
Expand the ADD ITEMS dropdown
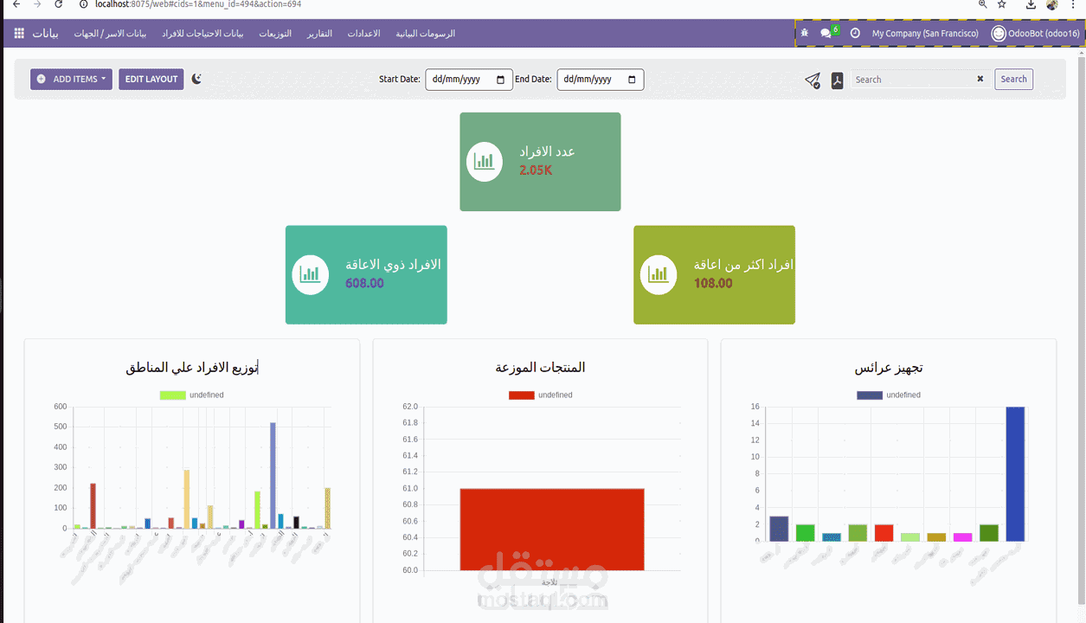(71, 79)
